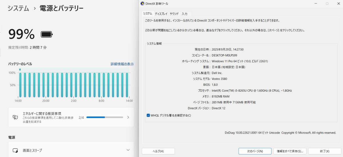Click the charging bolt icon above the battery chart

[20, 70]
